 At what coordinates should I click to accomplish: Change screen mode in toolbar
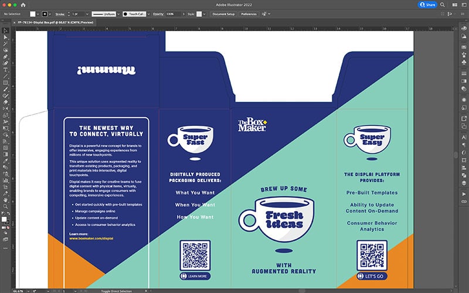[5, 240]
